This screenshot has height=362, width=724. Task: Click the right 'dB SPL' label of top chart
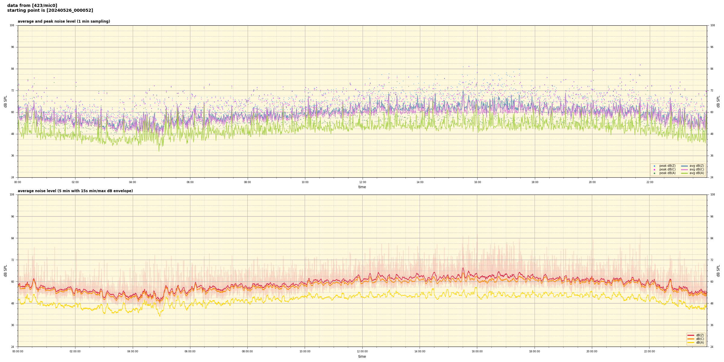tap(718, 101)
